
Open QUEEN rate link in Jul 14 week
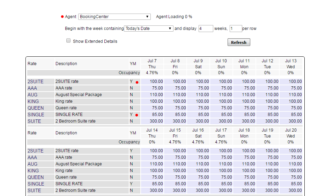point(36,178)
